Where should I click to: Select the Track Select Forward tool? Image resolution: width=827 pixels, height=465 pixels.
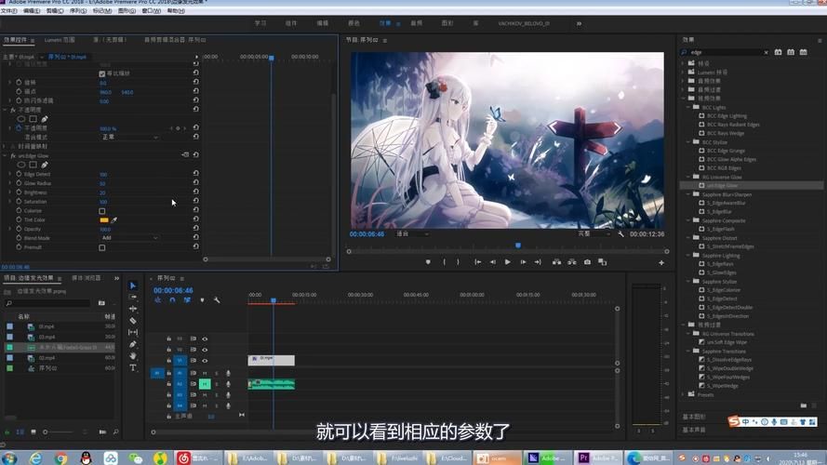pos(133,298)
